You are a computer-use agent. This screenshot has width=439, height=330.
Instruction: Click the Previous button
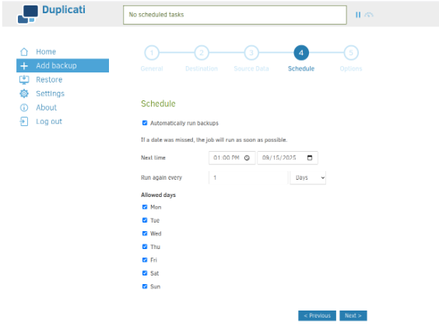317,316
